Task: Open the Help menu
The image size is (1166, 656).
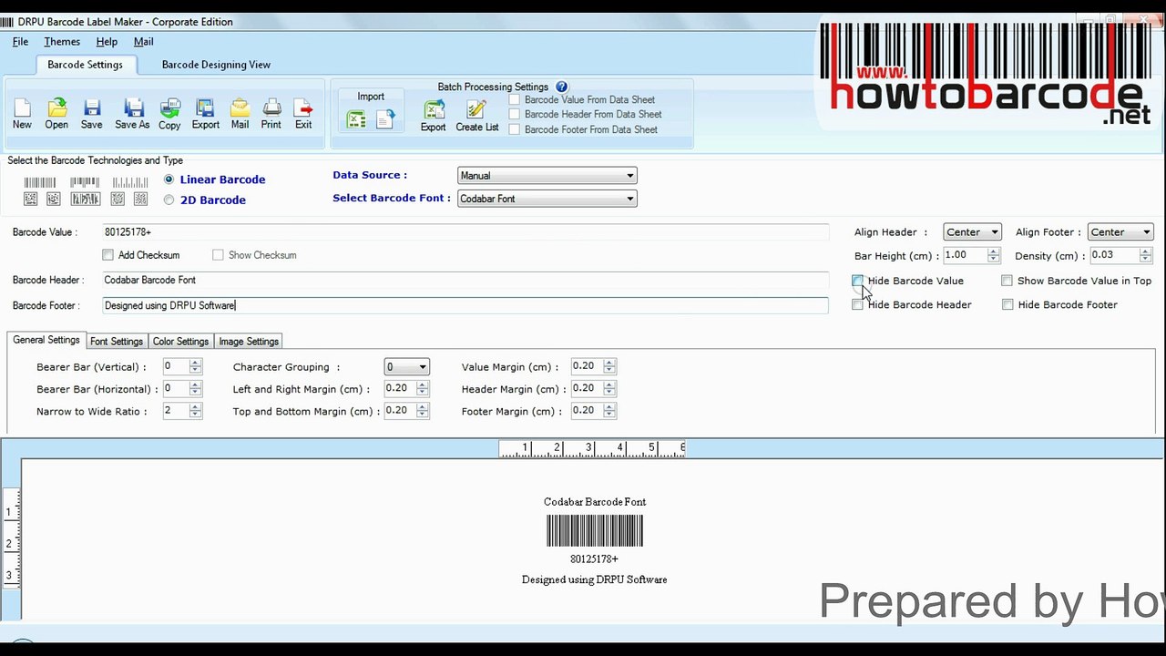Action: 107,42
